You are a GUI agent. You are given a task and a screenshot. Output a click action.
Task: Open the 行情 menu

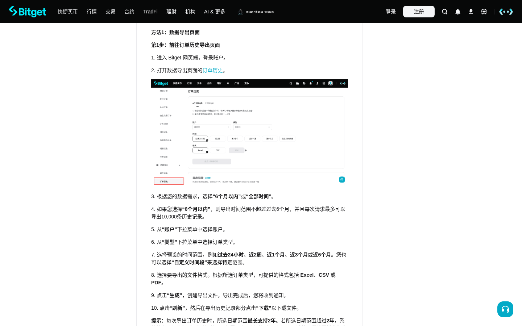tap(92, 12)
